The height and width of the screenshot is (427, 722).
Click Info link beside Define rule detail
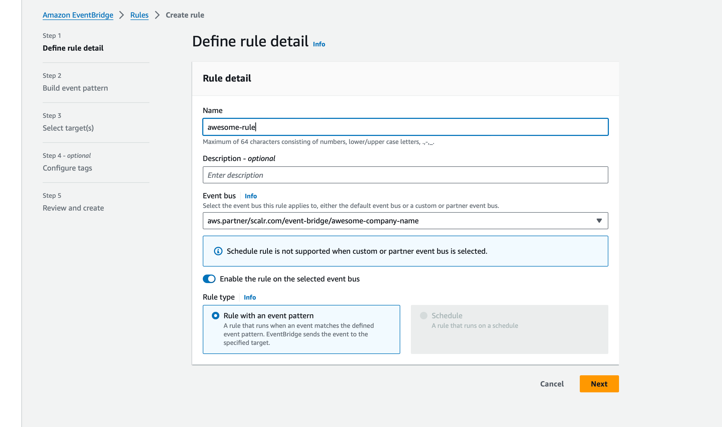319,44
